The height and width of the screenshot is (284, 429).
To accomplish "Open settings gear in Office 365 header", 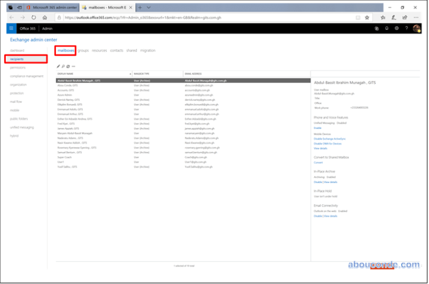I will point(397,28).
